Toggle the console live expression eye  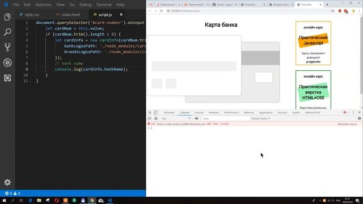coord(196,118)
